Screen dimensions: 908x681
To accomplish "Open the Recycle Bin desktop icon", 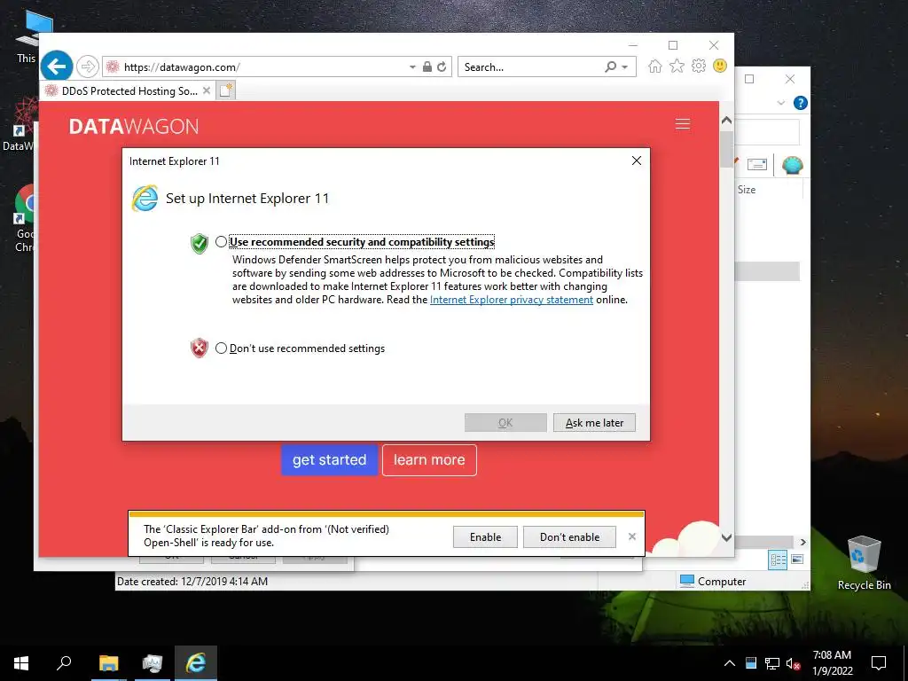I will tap(864, 561).
